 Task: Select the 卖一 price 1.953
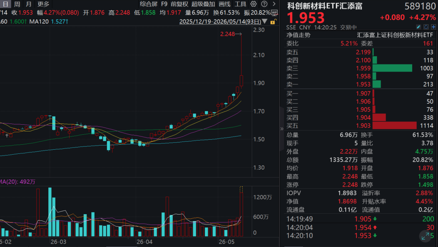[363, 84]
